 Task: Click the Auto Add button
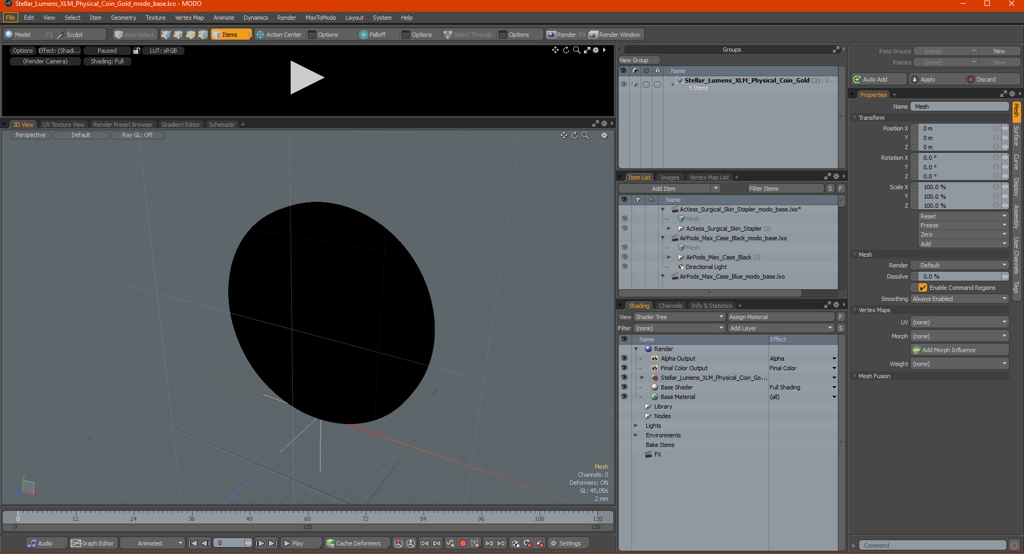coord(879,79)
